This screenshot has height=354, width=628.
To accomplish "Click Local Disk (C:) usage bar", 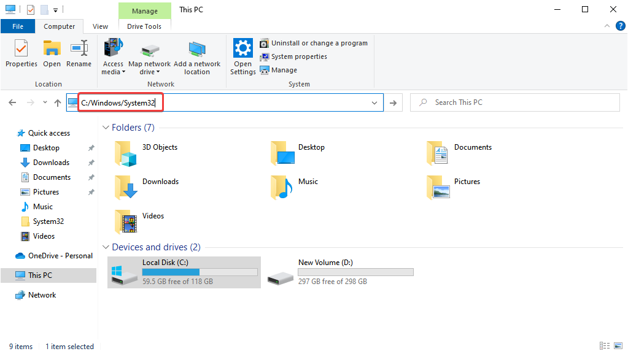I will tap(200, 272).
